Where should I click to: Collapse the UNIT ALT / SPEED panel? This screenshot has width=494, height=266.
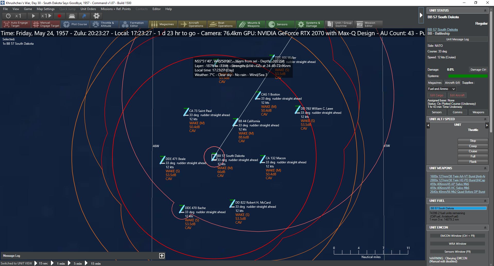[x=485, y=119]
